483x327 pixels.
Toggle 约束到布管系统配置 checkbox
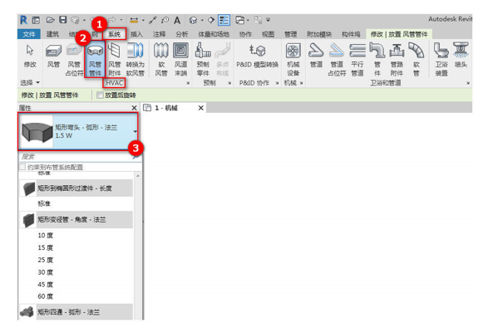22,167
